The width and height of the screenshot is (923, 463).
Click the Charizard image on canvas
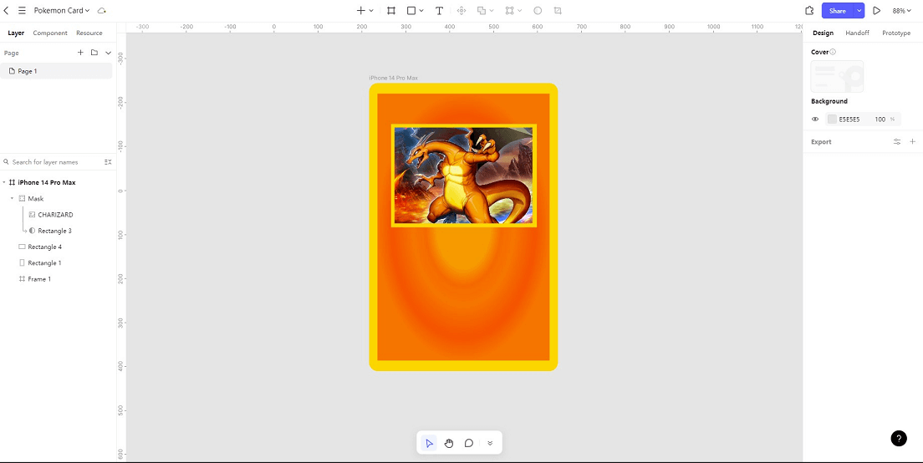[464, 176]
